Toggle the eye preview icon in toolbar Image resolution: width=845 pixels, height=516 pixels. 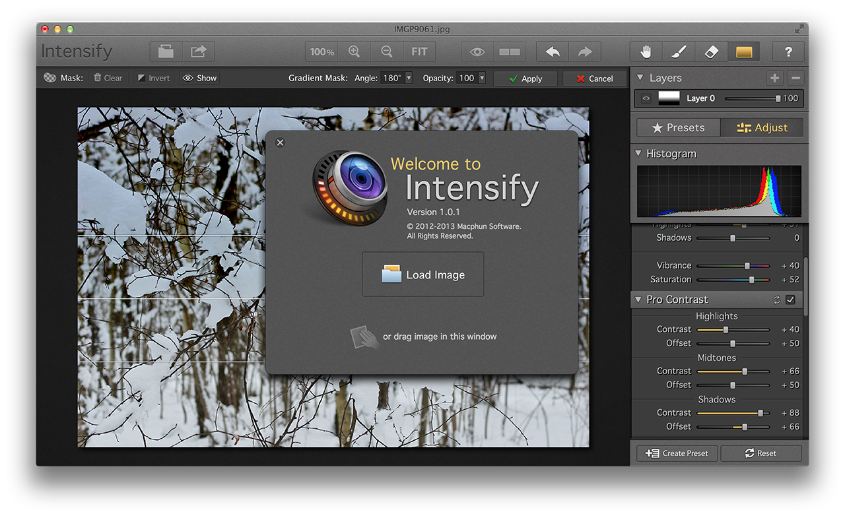pyautogui.click(x=477, y=51)
